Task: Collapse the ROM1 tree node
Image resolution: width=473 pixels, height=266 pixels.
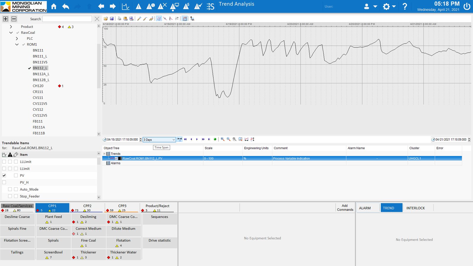Action: point(17,44)
